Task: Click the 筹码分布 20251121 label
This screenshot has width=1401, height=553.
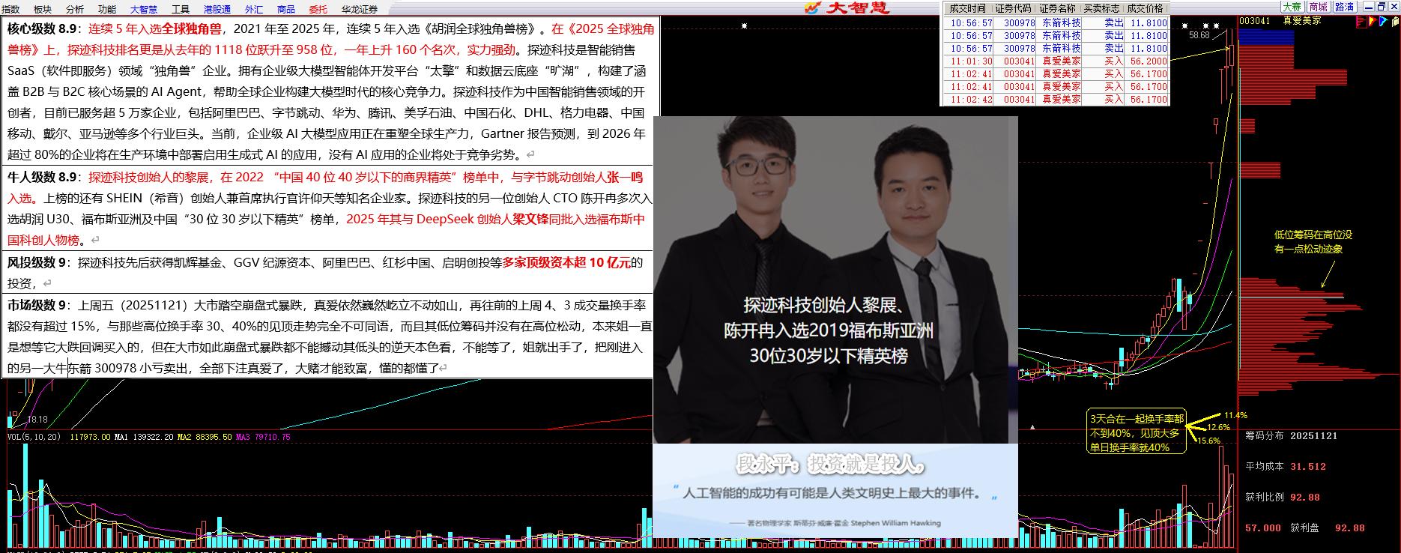Action: point(1292,436)
